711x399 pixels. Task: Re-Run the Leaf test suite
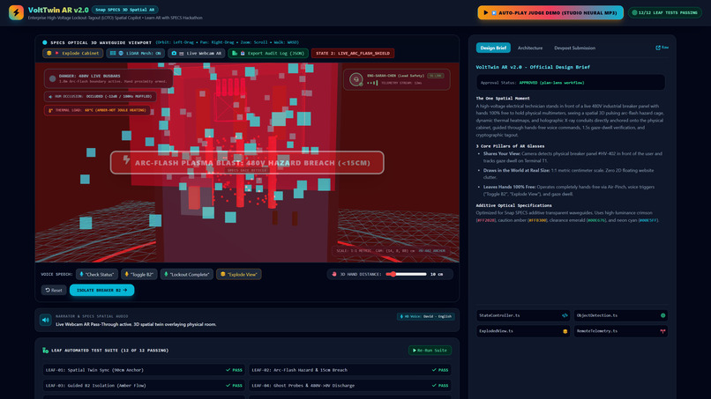pyautogui.click(x=430, y=351)
